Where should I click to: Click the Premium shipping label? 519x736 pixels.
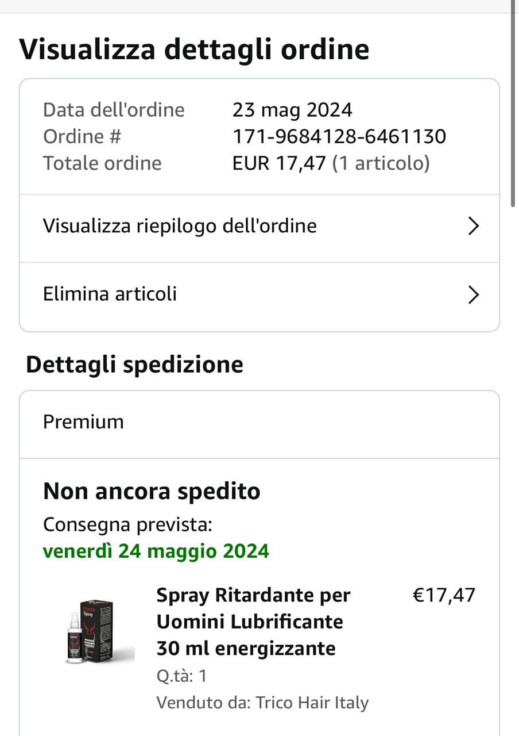[83, 422]
